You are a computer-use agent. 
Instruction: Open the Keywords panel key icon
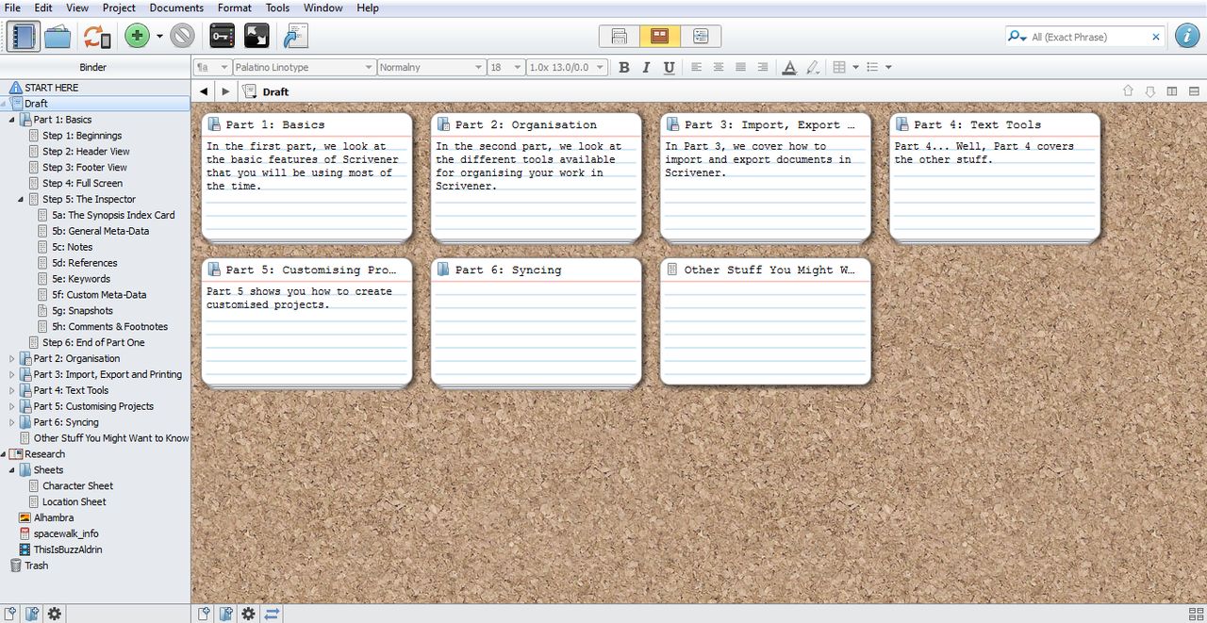tap(222, 37)
